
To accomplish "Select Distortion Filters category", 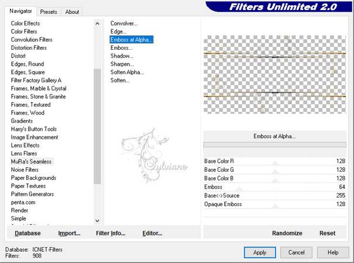I will point(29,47).
